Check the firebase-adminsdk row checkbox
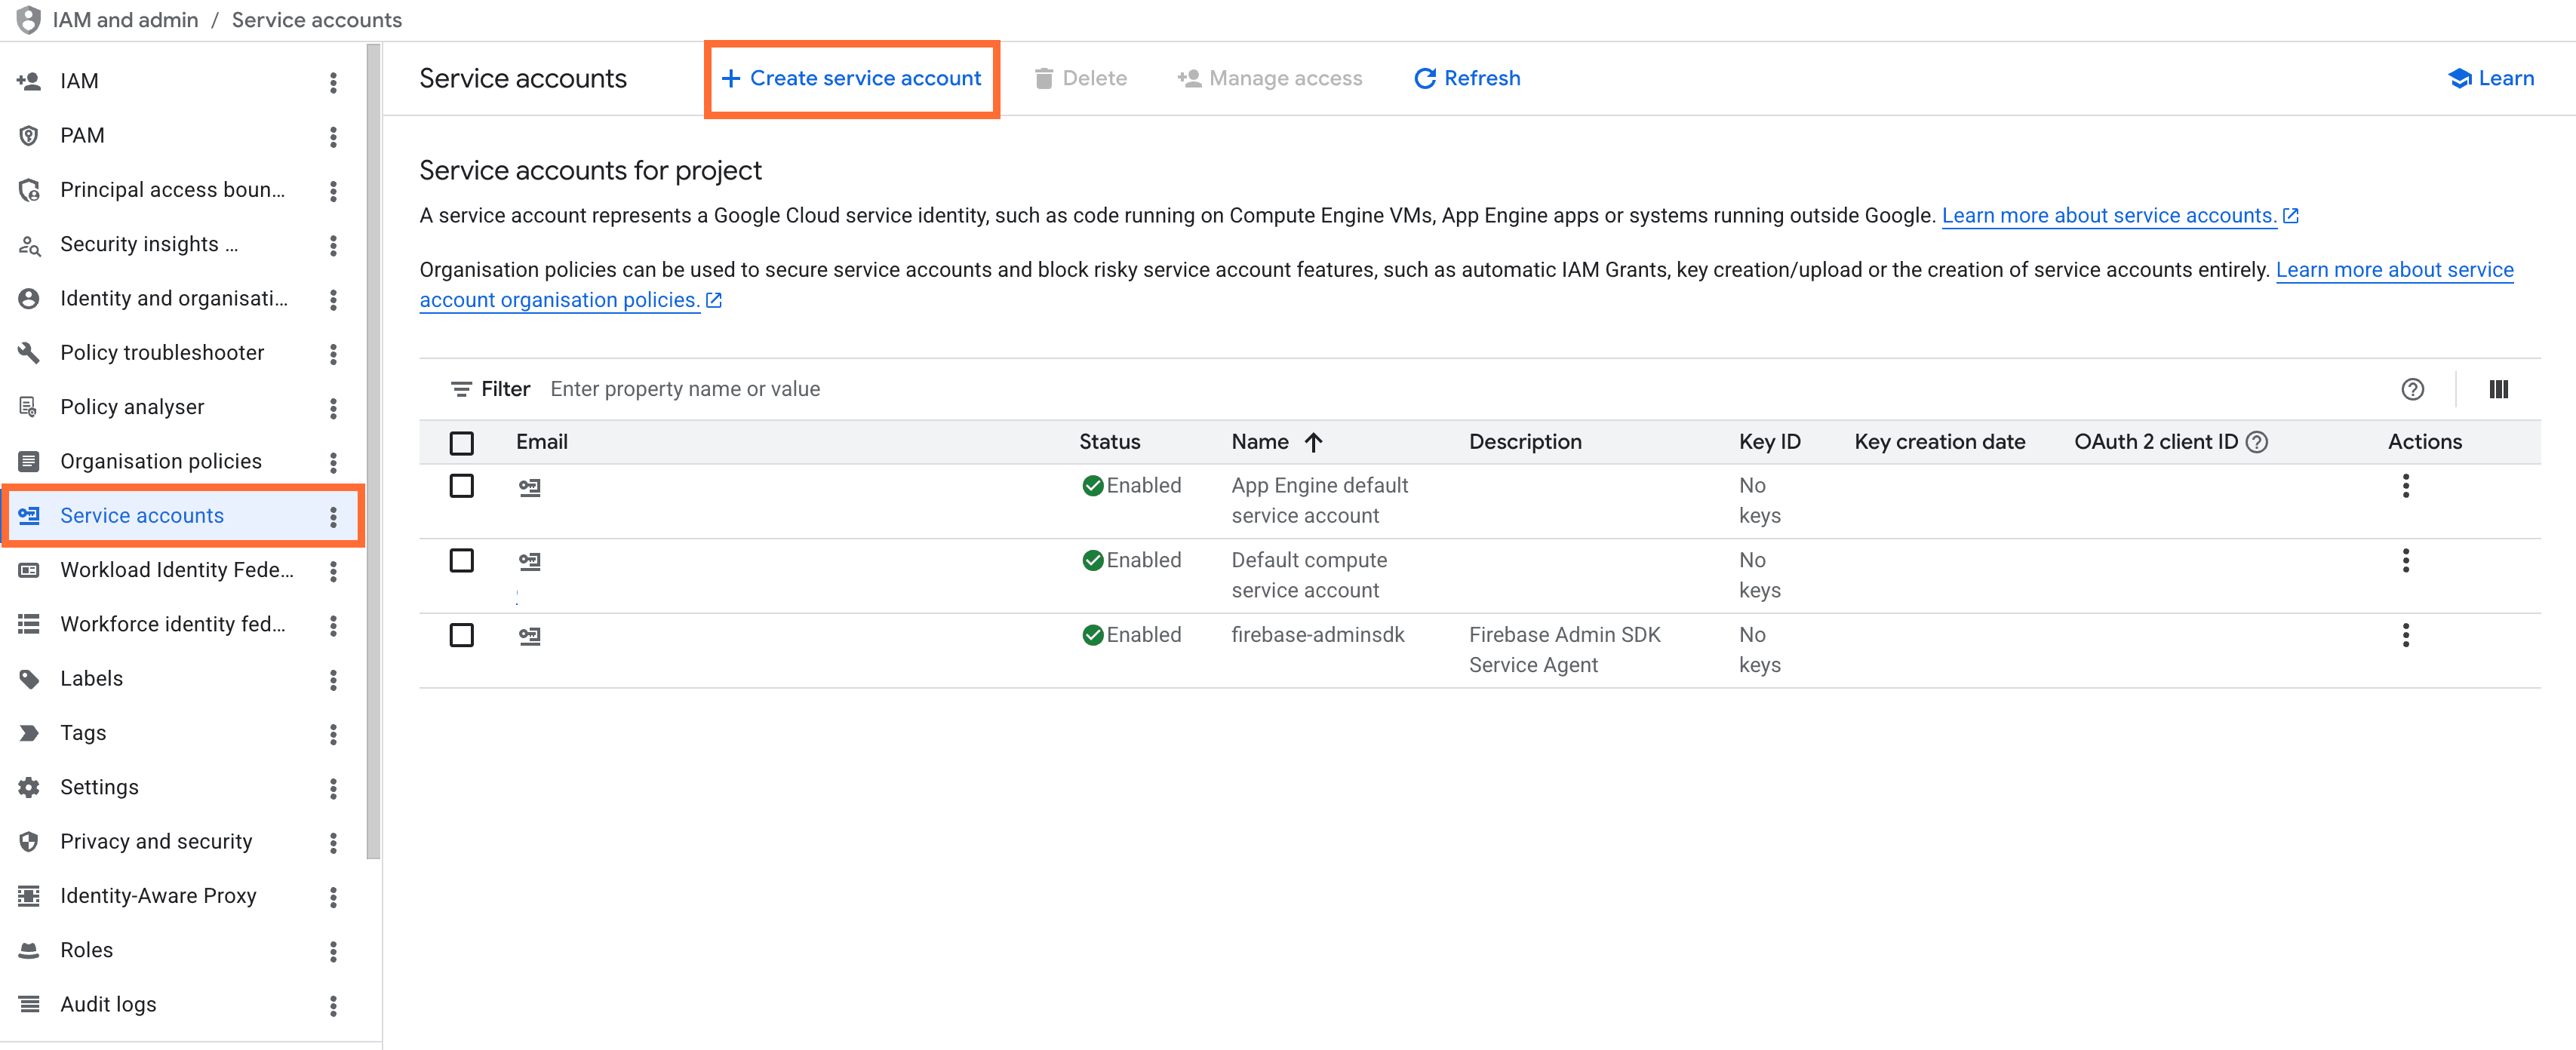 (461, 634)
